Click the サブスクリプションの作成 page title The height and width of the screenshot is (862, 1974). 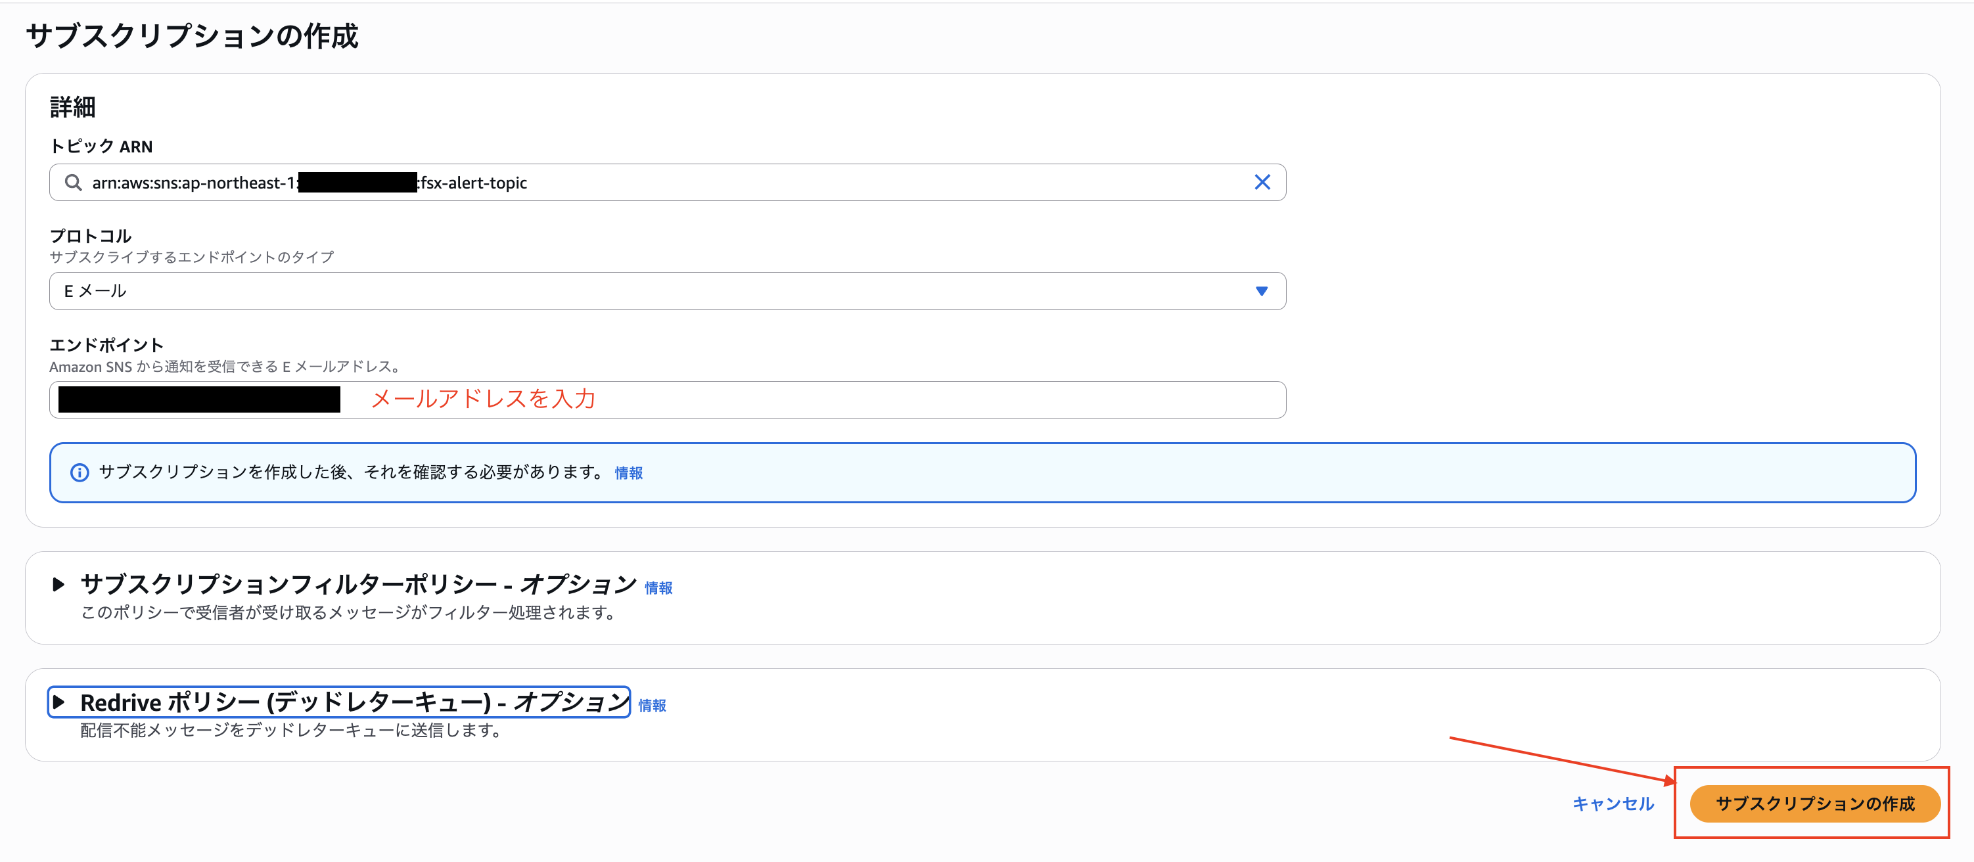[193, 36]
